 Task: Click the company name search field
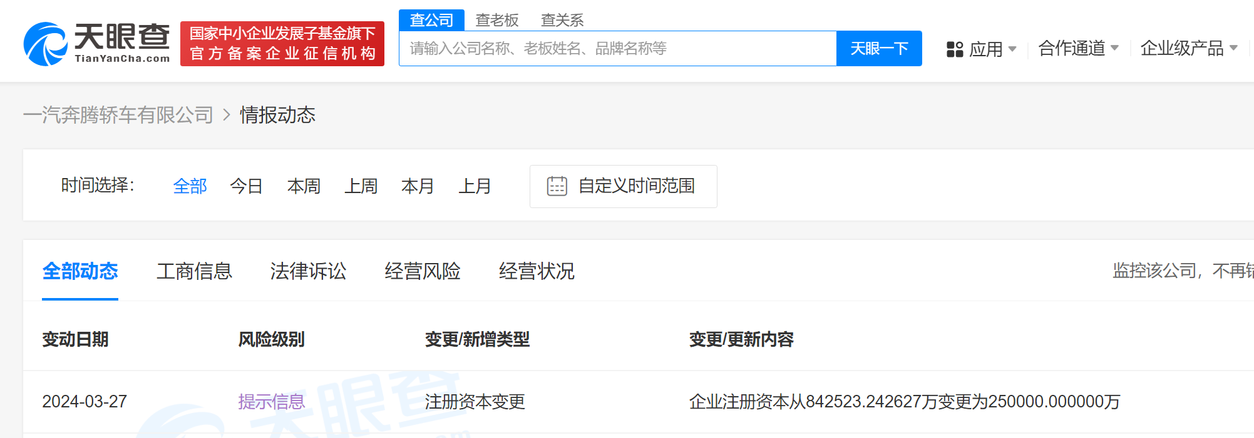coord(617,49)
